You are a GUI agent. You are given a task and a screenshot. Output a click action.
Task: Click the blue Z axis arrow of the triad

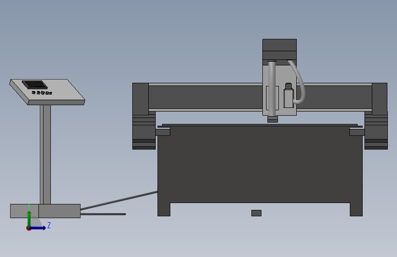[38, 228]
